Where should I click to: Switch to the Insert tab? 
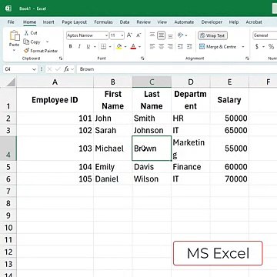pyautogui.click(x=48, y=22)
